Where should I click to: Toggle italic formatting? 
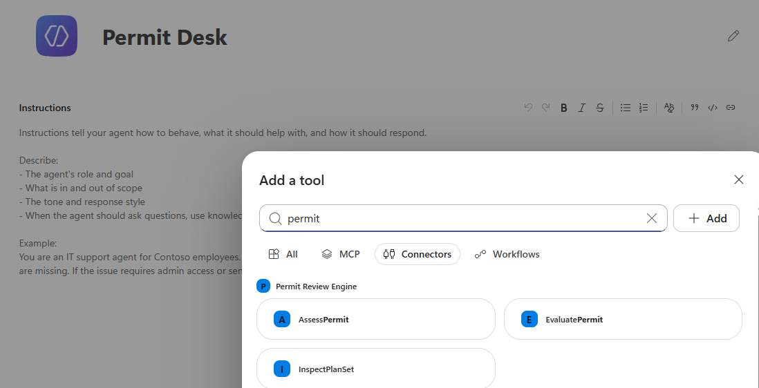pyautogui.click(x=582, y=108)
